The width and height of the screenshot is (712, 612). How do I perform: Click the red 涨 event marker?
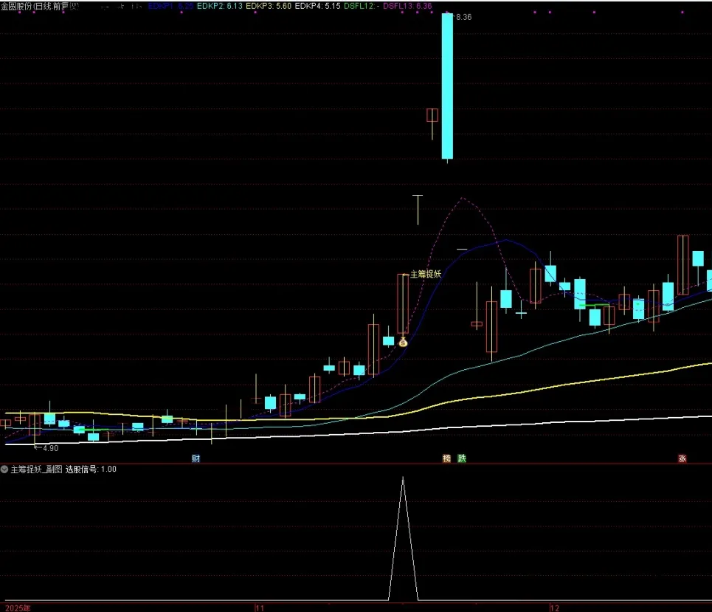(682, 458)
